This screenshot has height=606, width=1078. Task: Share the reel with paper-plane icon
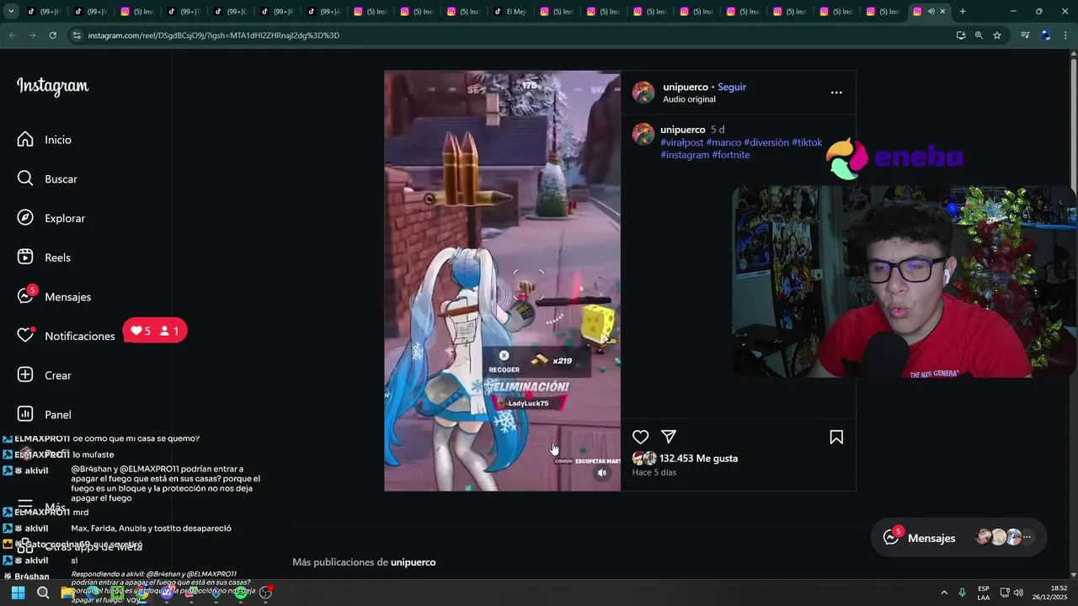point(669,437)
